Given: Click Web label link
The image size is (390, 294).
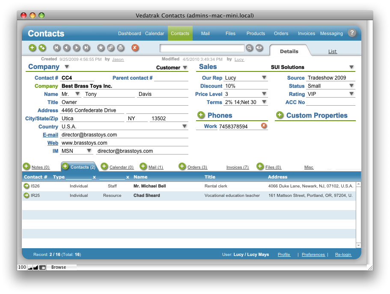Looking at the screenshot, I should point(53,143).
